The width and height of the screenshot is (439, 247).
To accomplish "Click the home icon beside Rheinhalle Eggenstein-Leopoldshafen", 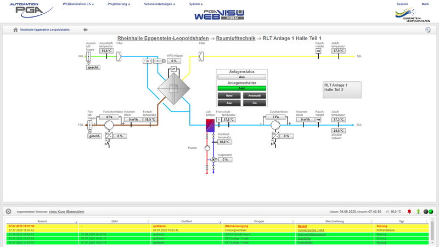I will [x=15, y=30].
